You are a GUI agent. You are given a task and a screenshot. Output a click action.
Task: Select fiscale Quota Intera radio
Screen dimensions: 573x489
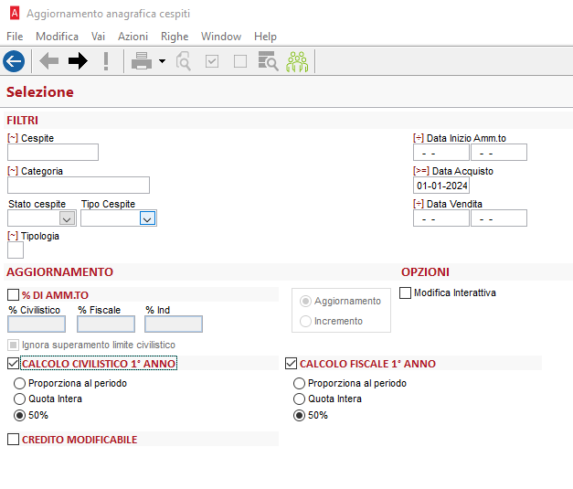299,399
